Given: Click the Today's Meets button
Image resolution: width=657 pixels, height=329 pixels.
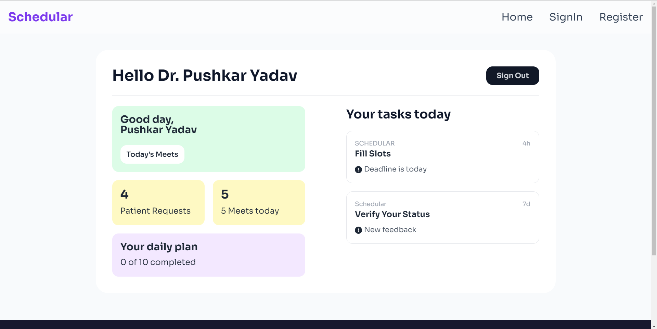Looking at the screenshot, I should coord(152,154).
